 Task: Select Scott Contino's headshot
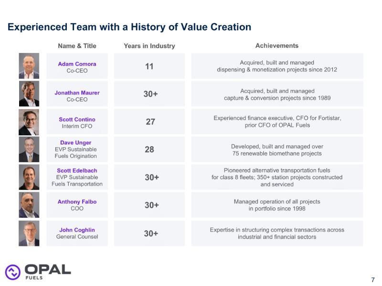click(x=29, y=122)
